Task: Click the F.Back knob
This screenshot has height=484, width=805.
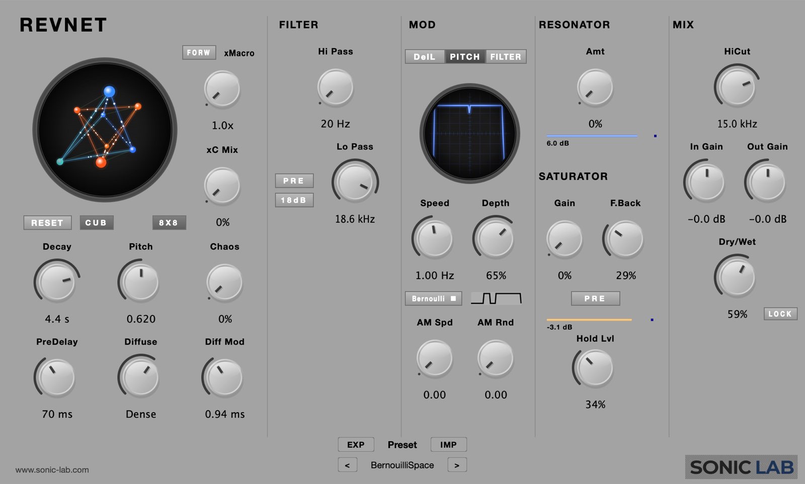Action: coord(625,238)
